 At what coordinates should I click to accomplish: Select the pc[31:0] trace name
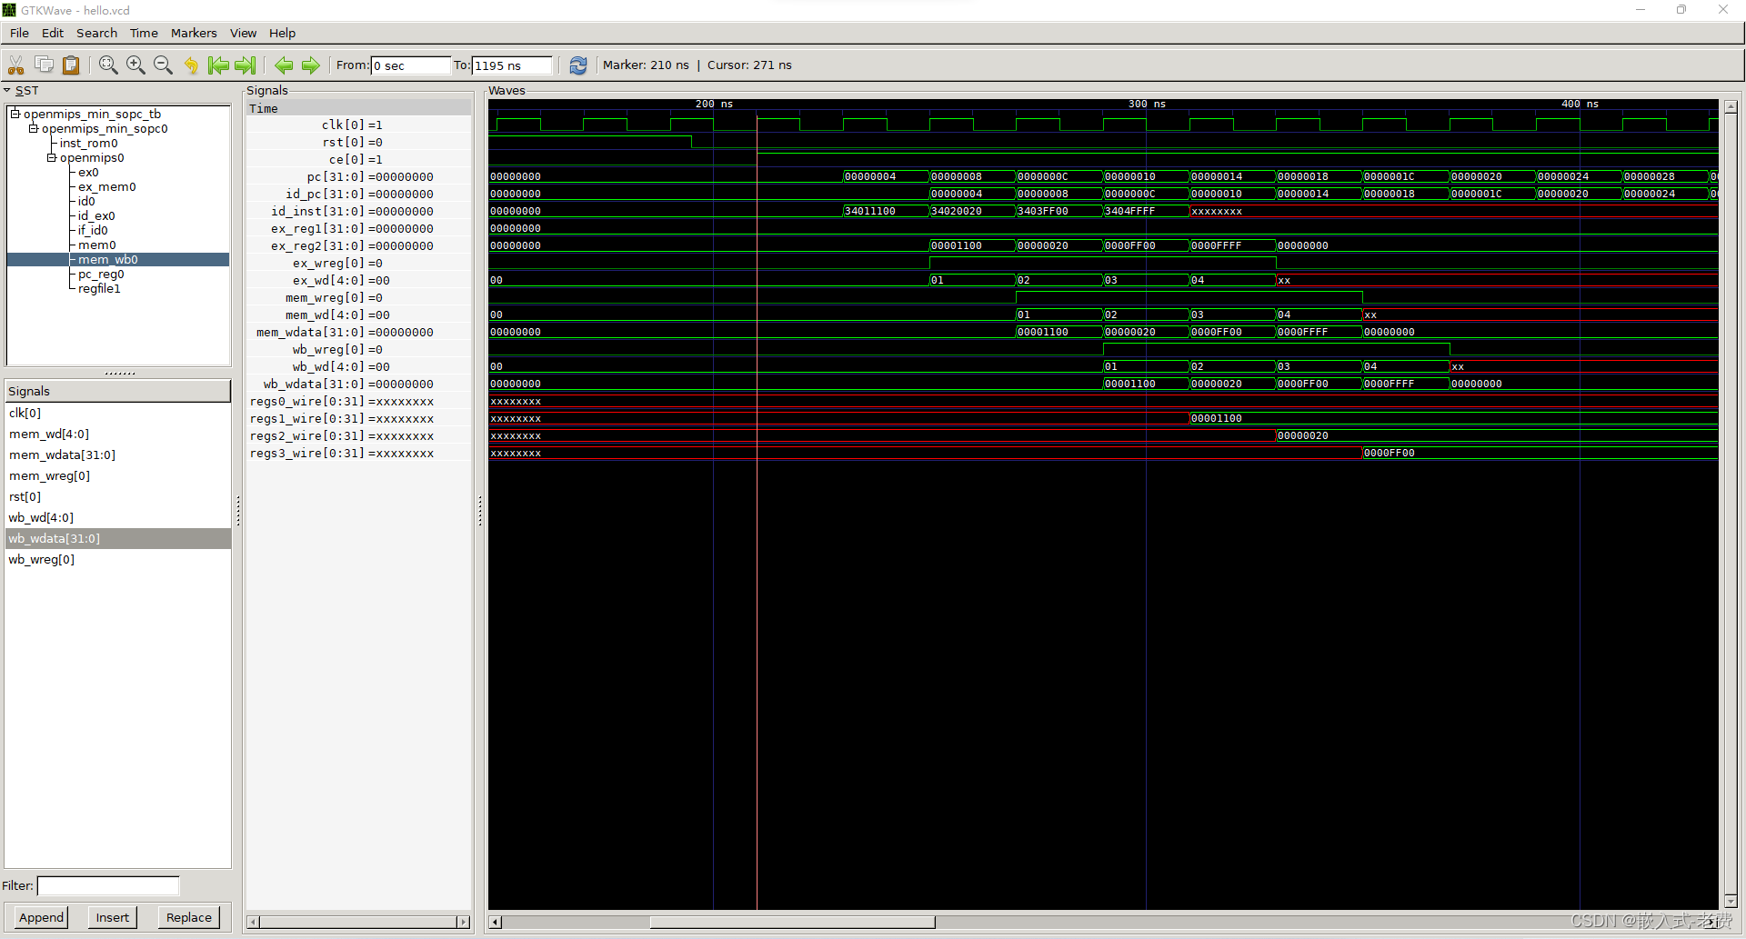(x=335, y=176)
